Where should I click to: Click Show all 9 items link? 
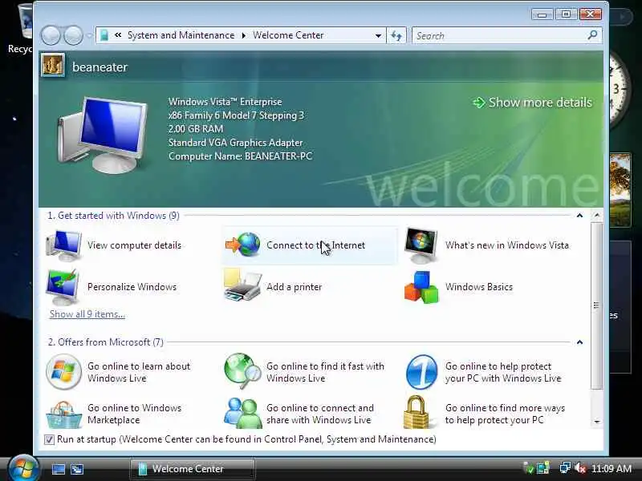pyautogui.click(x=87, y=314)
